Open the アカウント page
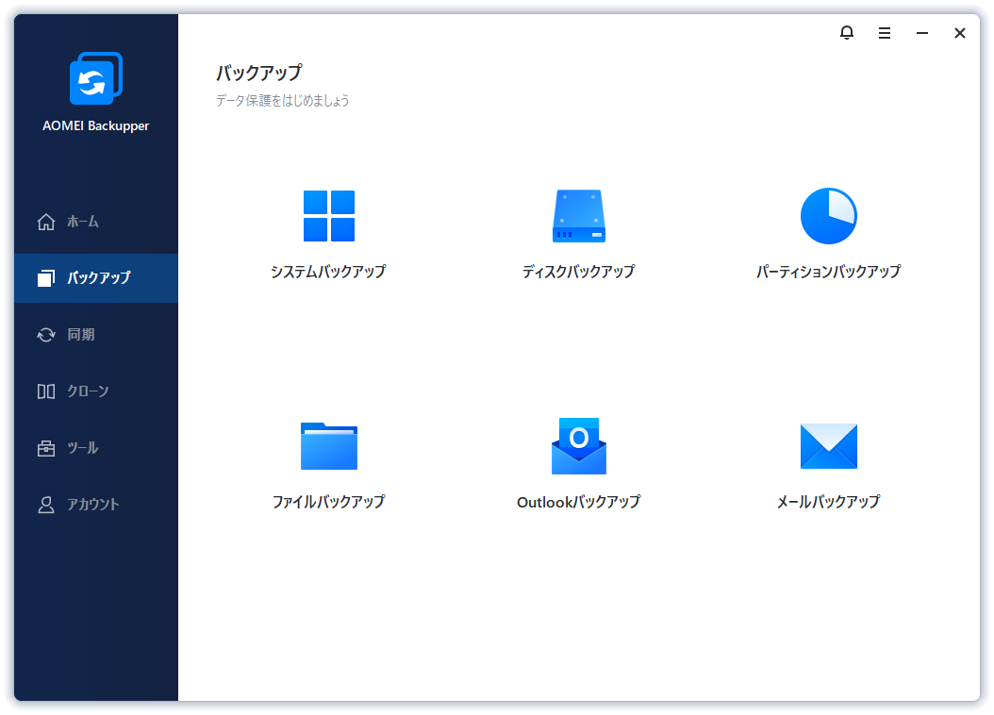 coord(92,505)
